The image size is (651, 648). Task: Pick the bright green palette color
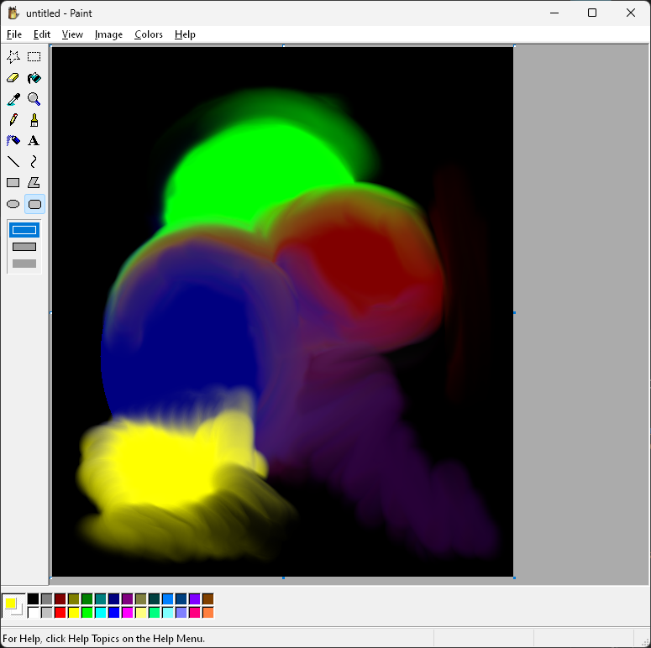[x=87, y=612]
